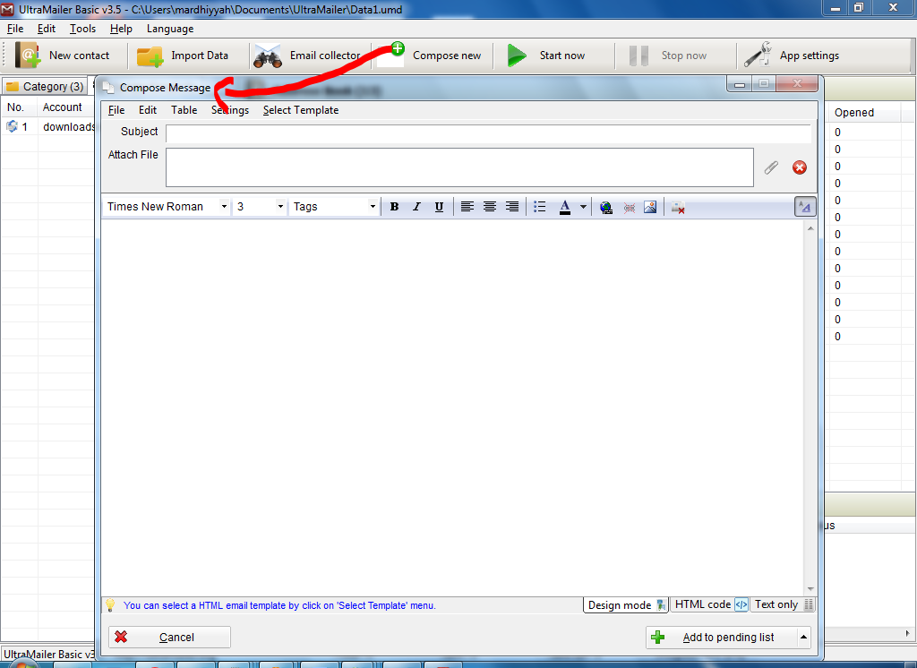Viewport: 917px width, 668px height.
Task: Open File menu in Compose Message window
Action: click(116, 110)
